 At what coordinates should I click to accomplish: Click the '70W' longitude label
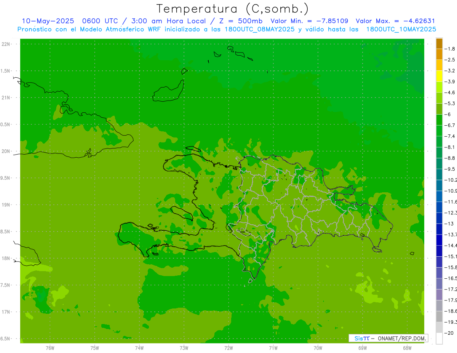318,348
